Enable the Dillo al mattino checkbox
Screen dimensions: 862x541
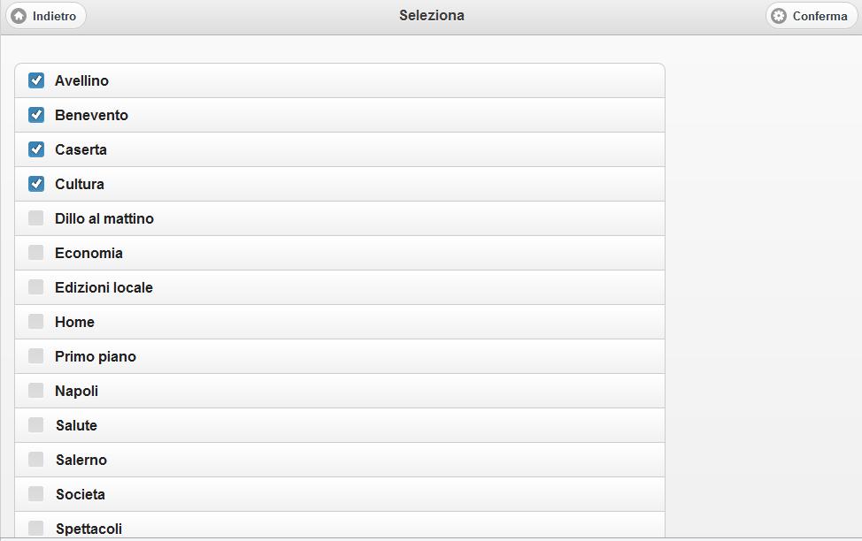click(36, 218)
